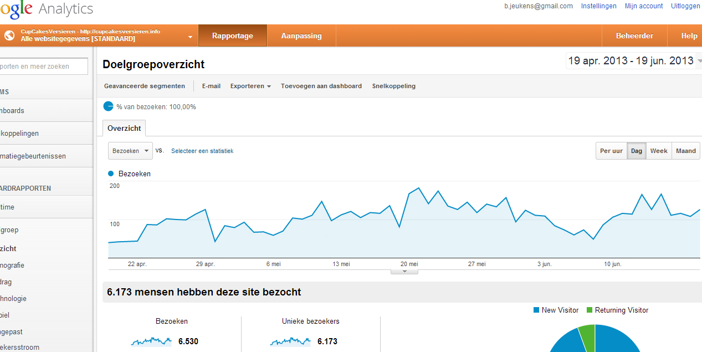The image size is (702, 352).
Task: Click the '20 mei' axis label
Action: coord(409,264)
